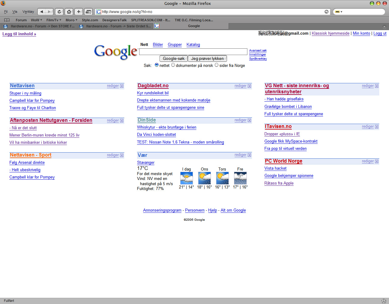Open the search engine dropdown in search box
Screen dimensions: 389x304
pos(339,12)
